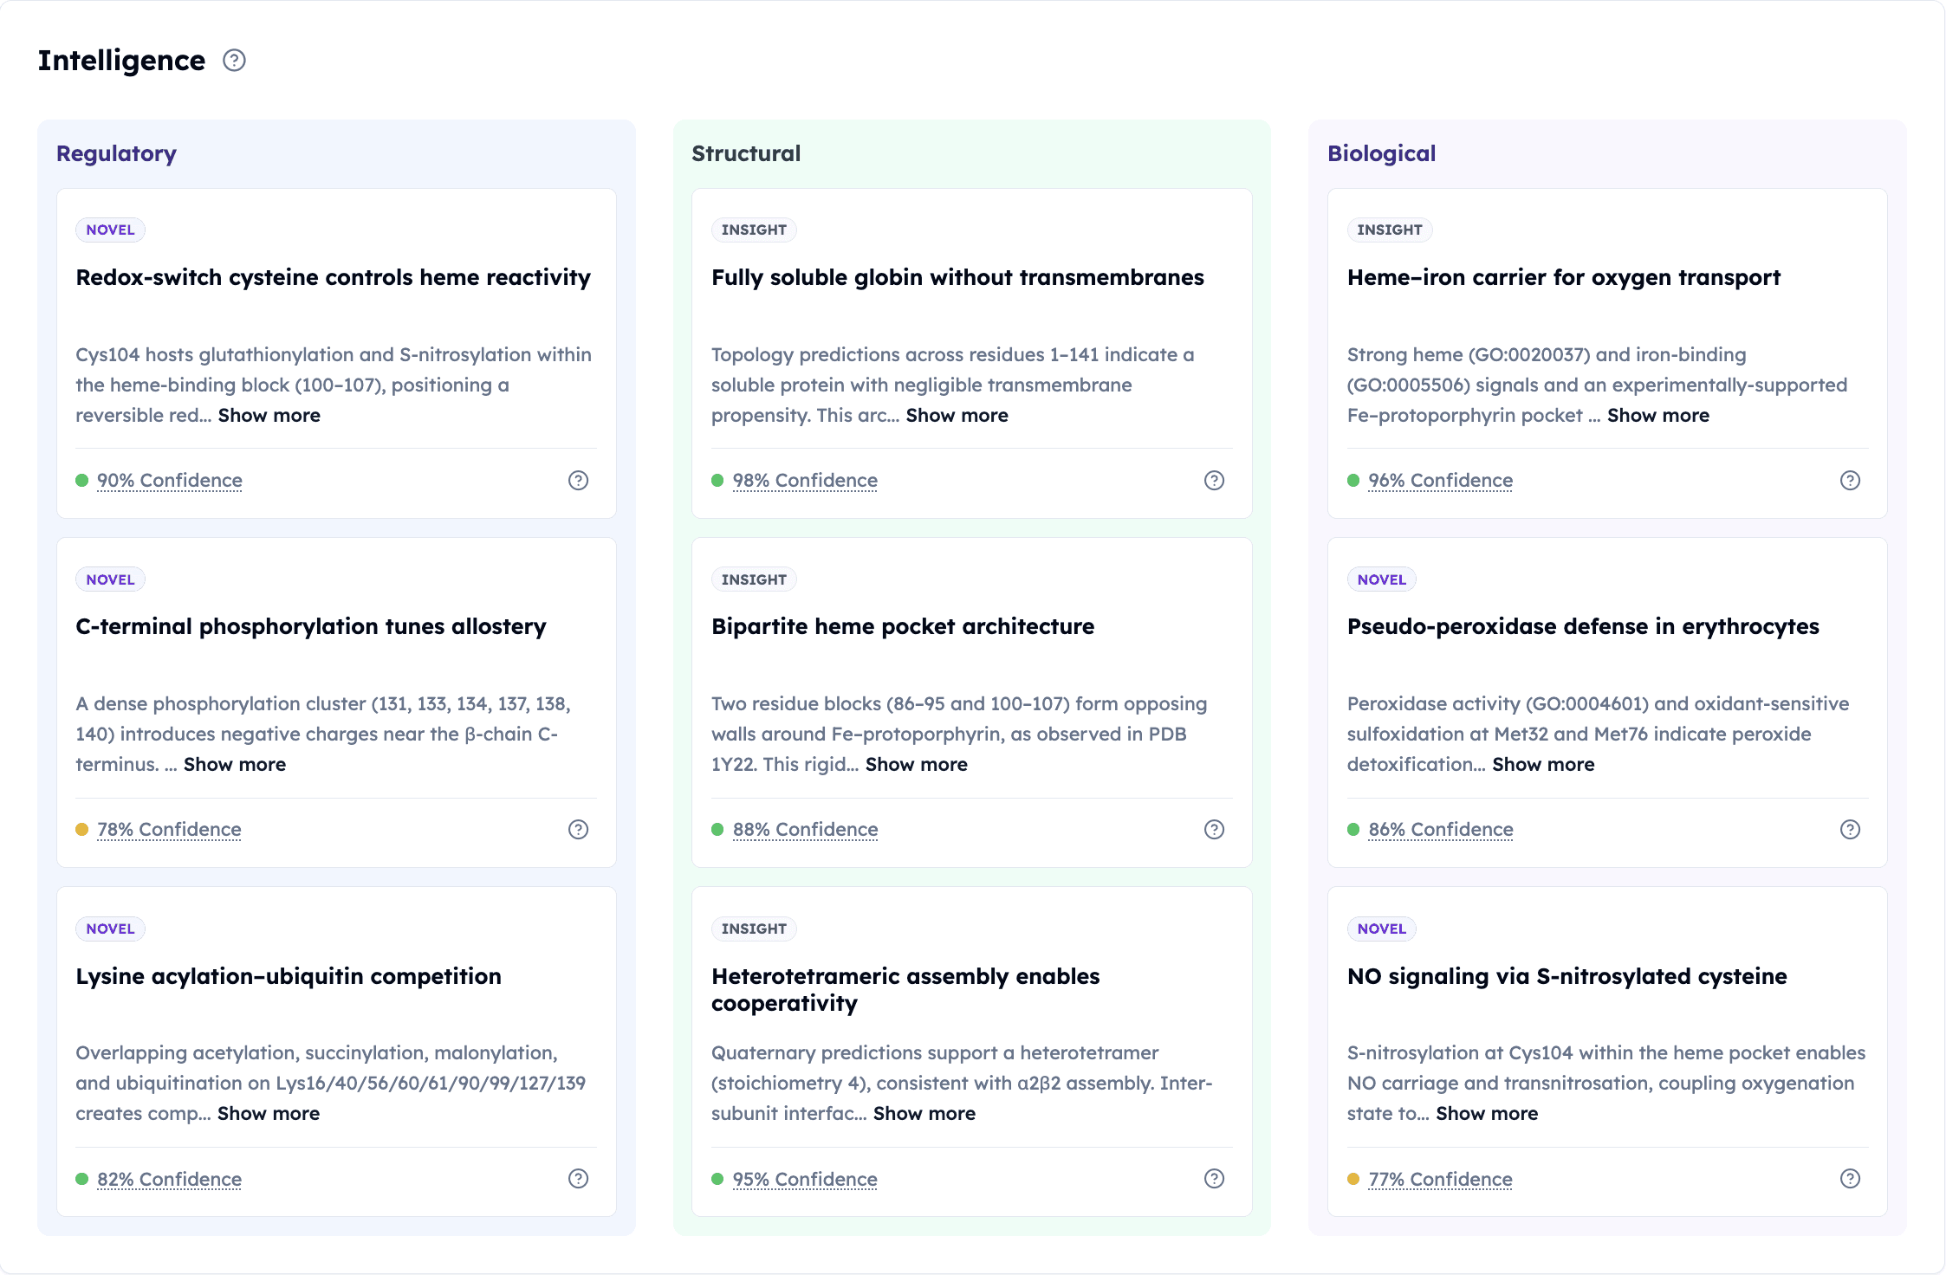
Task: Click help icon on Bipartite heme pocket card
Action: click(1214, 830)
